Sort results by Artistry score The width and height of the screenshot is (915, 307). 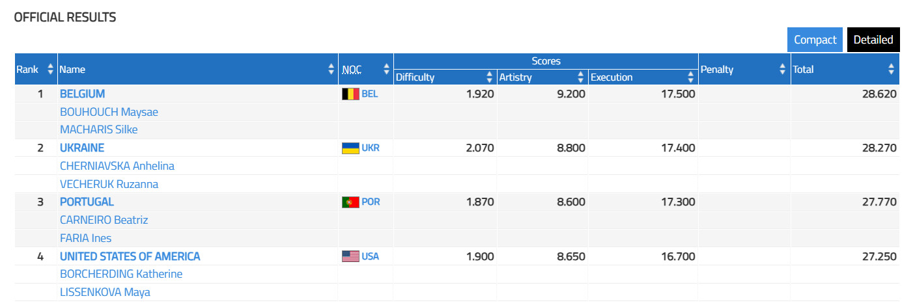tap(581, 77)
